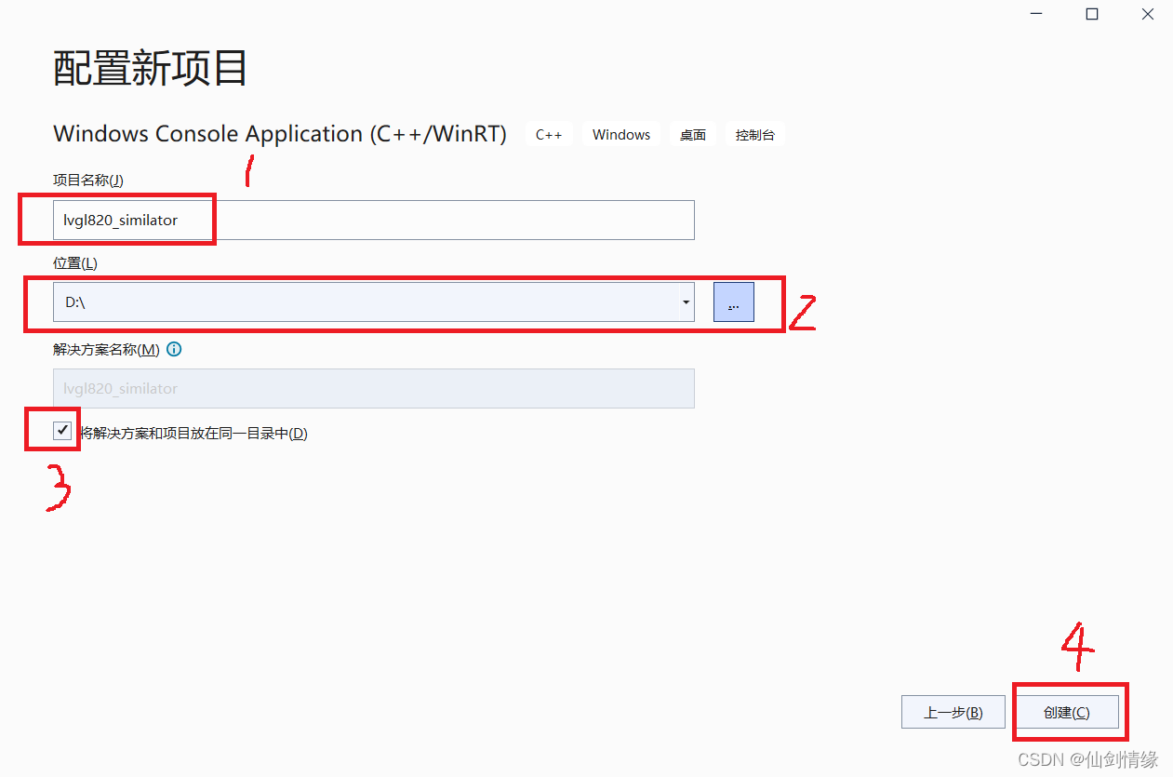This screenshot has height=777, width=1173.
Task: Click the greyed-out solution name field
Action: coord(374,388)
